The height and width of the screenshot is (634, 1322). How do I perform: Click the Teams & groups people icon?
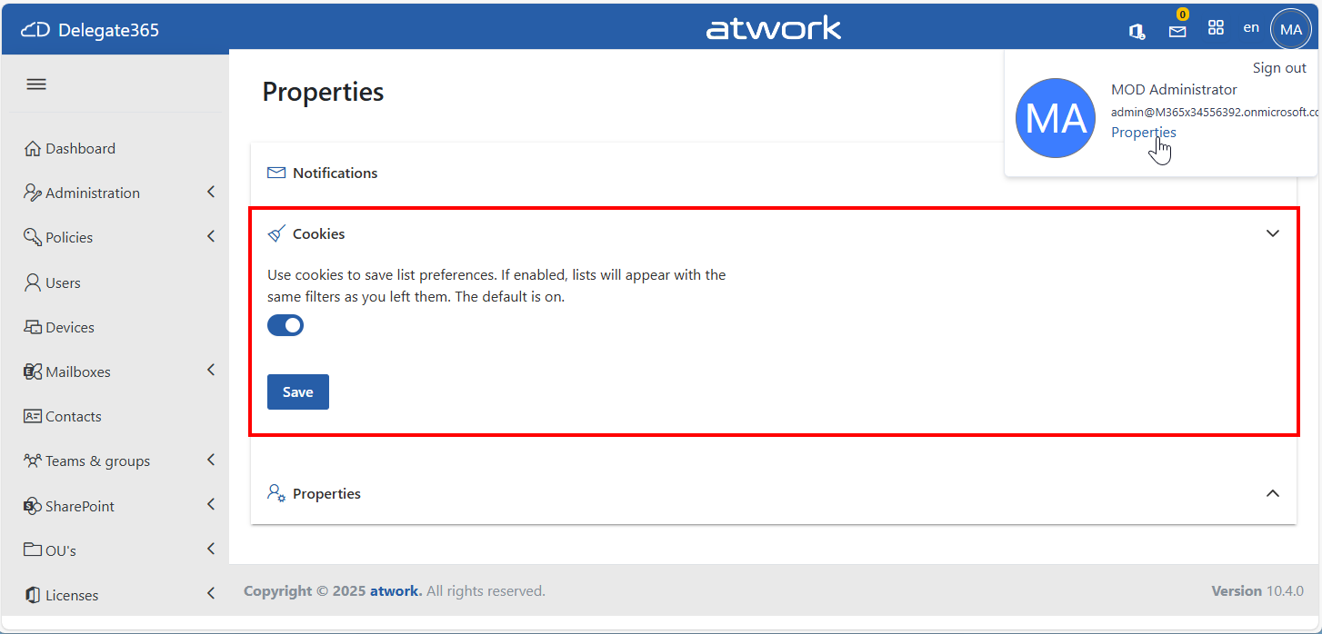(x=33, y=461)
